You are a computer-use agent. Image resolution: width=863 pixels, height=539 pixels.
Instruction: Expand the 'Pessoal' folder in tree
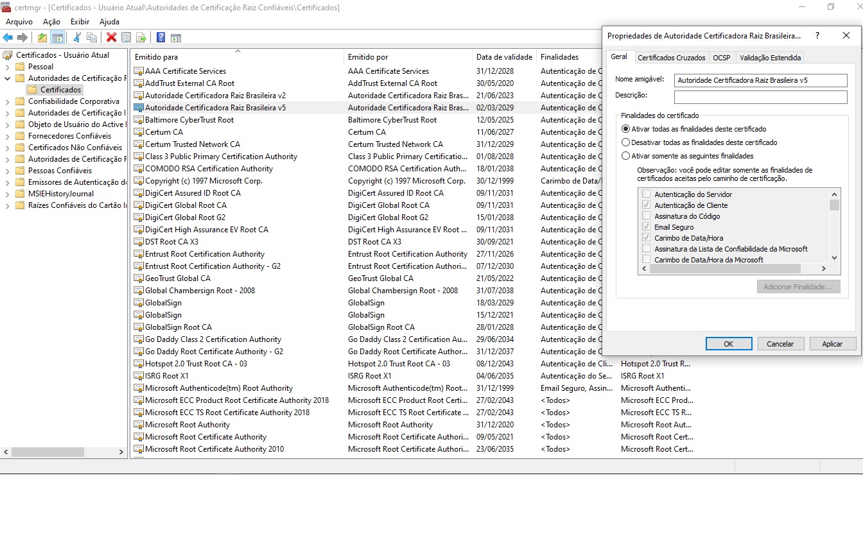pos(6,66)
